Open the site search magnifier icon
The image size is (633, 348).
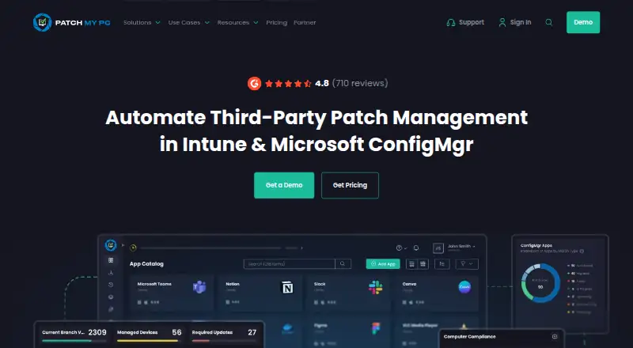[548, 23]
